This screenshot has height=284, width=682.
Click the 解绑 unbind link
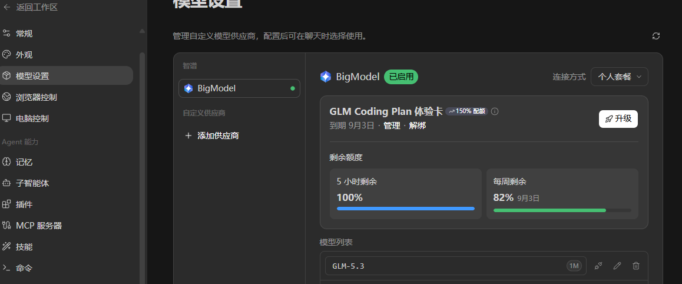[418, 126]
